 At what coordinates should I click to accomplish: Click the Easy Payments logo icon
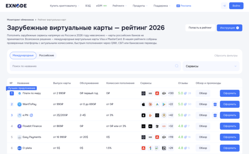(19, 137)
